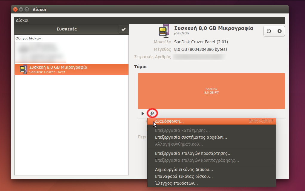Click Έλεγχος επιδόσεων… in the menu
Image resolution: width=305 pixels, height=191 pixels.
pos(176,183)
